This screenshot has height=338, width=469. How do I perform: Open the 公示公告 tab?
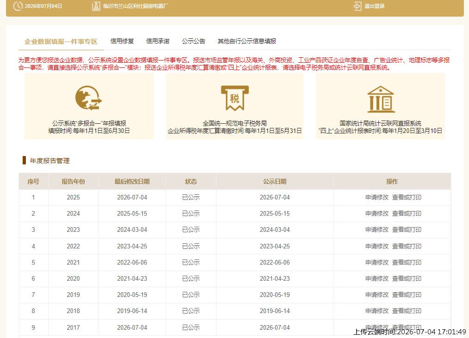[193, 41]
